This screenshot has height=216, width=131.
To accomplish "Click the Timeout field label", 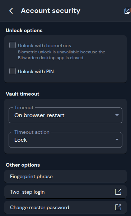I will (24, 107).
